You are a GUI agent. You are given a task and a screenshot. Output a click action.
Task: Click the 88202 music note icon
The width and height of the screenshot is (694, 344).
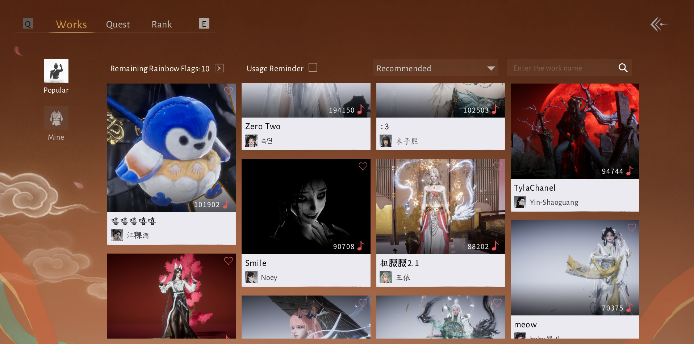(495, 246)
